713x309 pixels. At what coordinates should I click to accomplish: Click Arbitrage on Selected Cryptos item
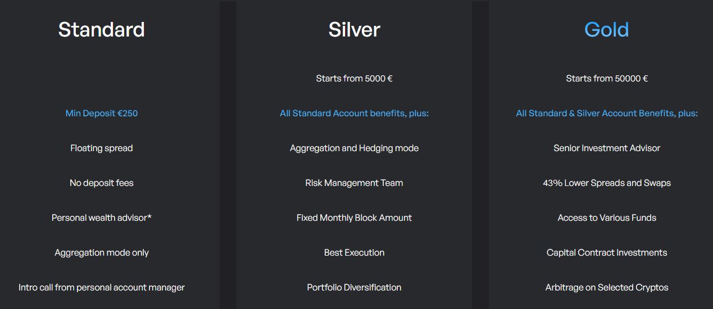(x=606, y=287)
